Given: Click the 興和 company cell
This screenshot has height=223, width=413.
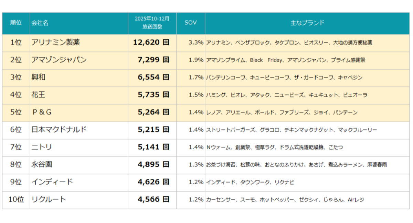Looking at the screenshot, I should coord(39,78).
